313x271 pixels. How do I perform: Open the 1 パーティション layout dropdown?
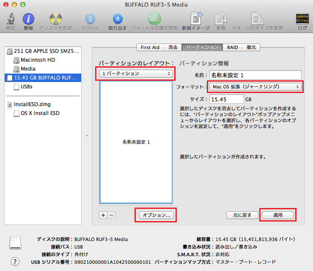point(136,74)
